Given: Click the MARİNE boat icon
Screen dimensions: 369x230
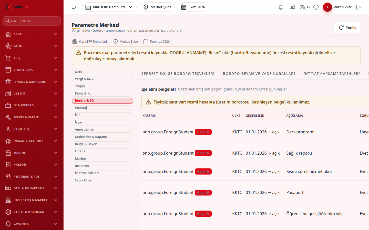Looking at the screenshot, I should pyautogui.click(x=8, y=153).
